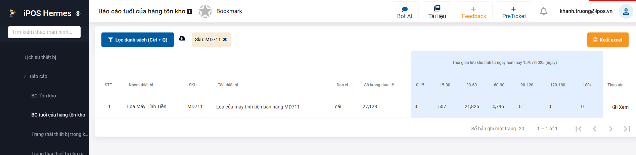Click the info icon beside report title
This screenshot has height=155, width=636.
(x=189, y=11)
